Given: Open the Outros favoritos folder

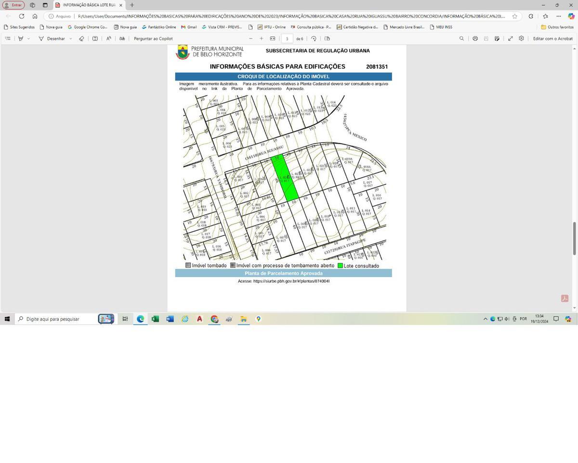Looking at the screenshot, I should click(557, 27).
